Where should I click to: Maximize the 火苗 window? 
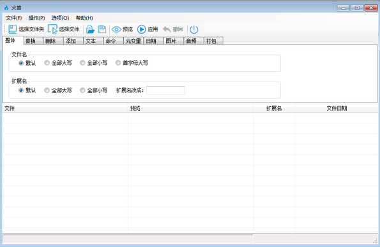pos(357,8)
